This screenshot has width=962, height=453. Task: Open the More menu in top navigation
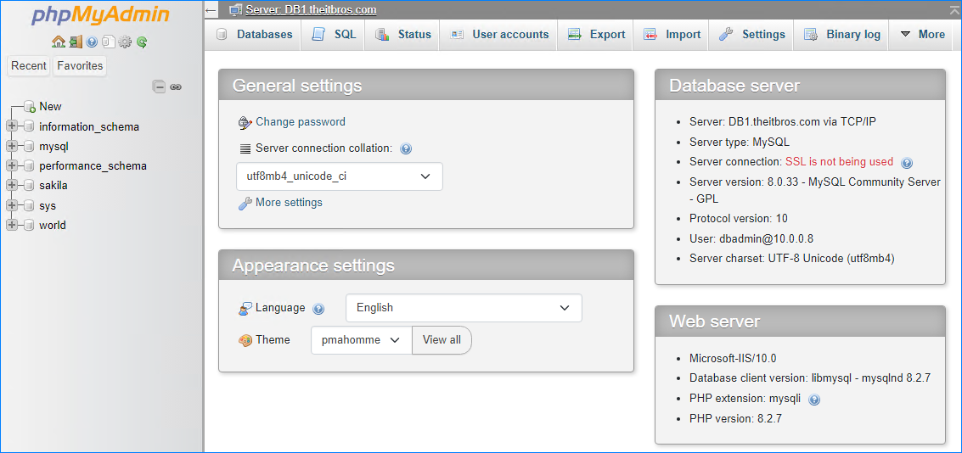(922, 34)
